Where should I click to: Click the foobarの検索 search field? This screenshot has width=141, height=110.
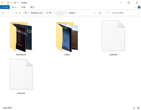point(122,13)
